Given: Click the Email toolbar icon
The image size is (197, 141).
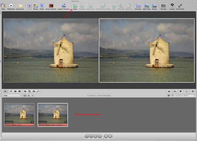Looking at the screenshot, I should [x=42, y=7].
